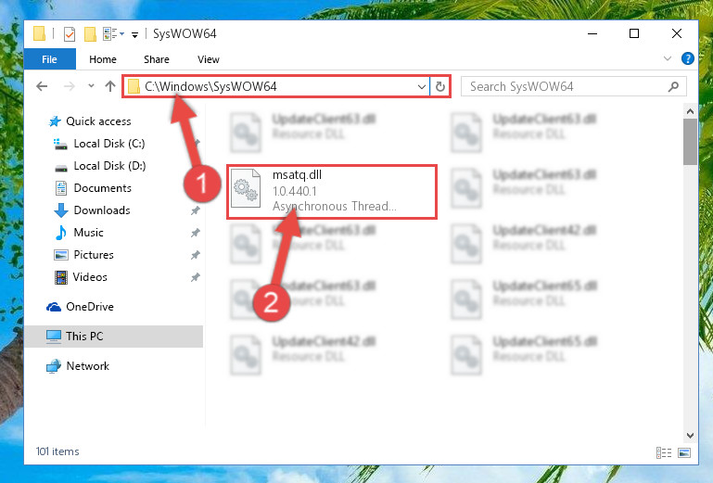This screenshot has width=713, height=483.
Task: Open the Customize Quick Access Toolbar dropdown
Action: pos(134,34)
